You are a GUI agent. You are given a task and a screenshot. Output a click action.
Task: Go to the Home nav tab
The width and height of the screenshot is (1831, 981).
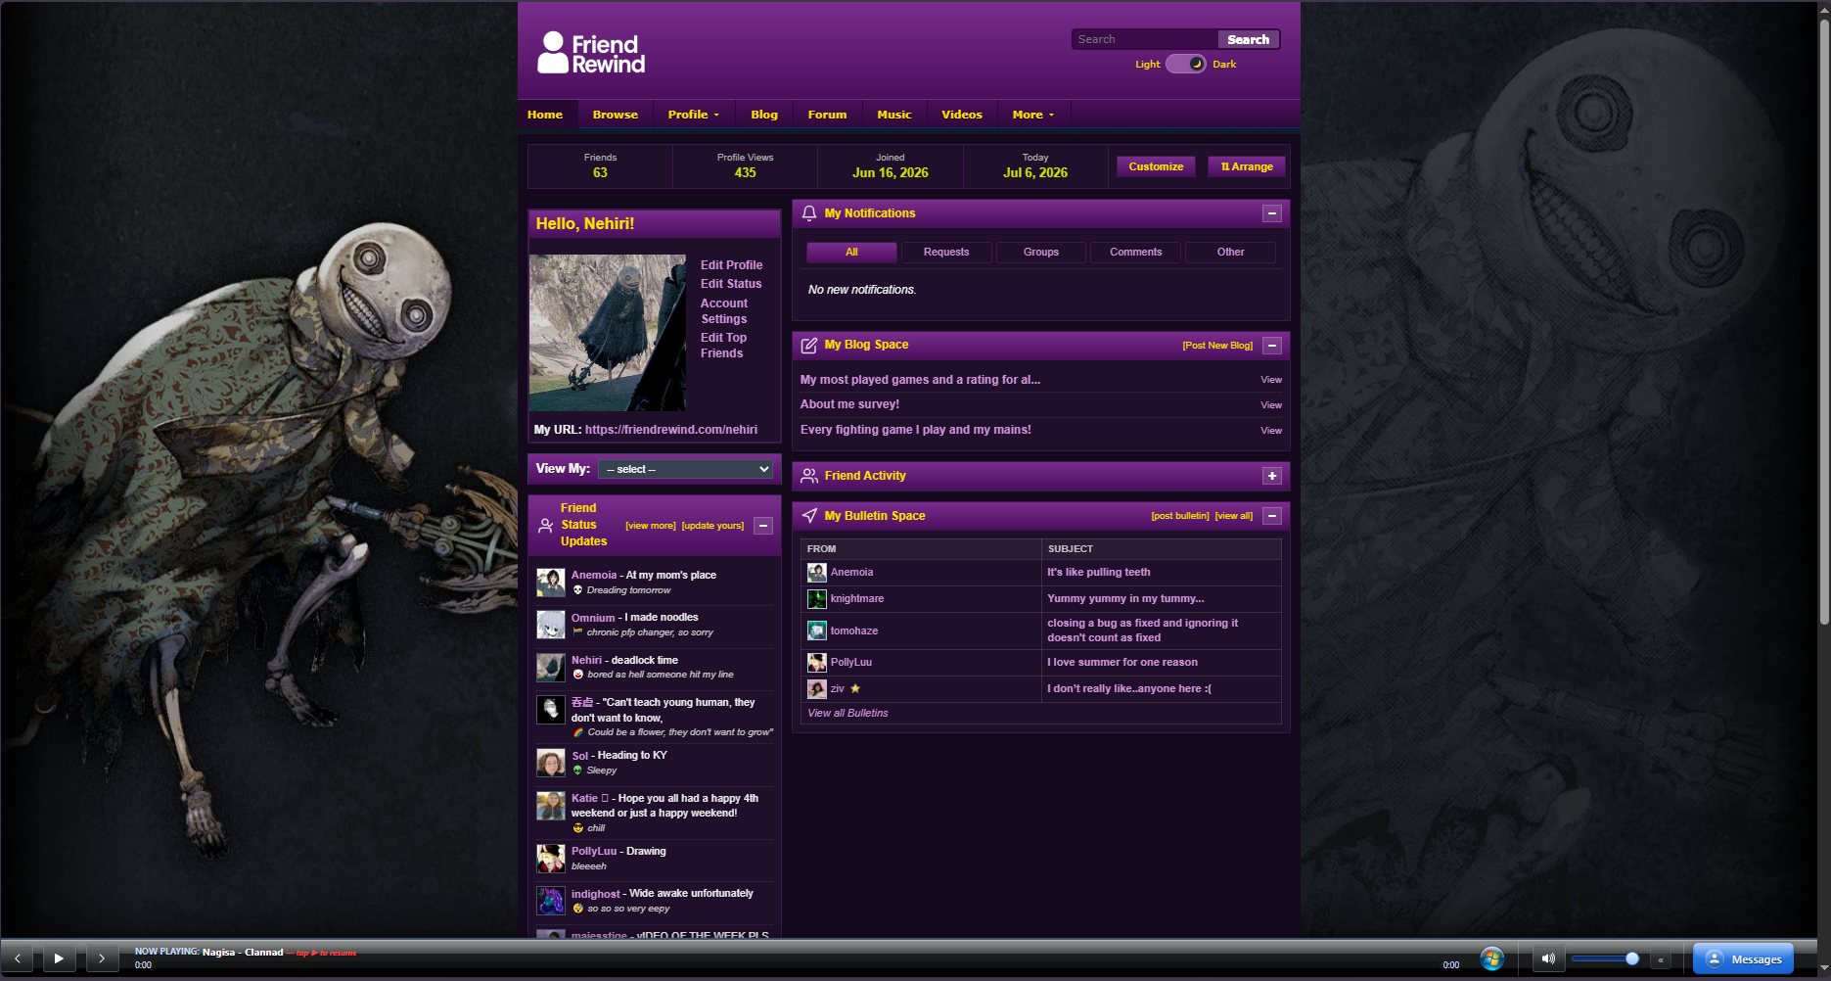[x=545, y=115]
